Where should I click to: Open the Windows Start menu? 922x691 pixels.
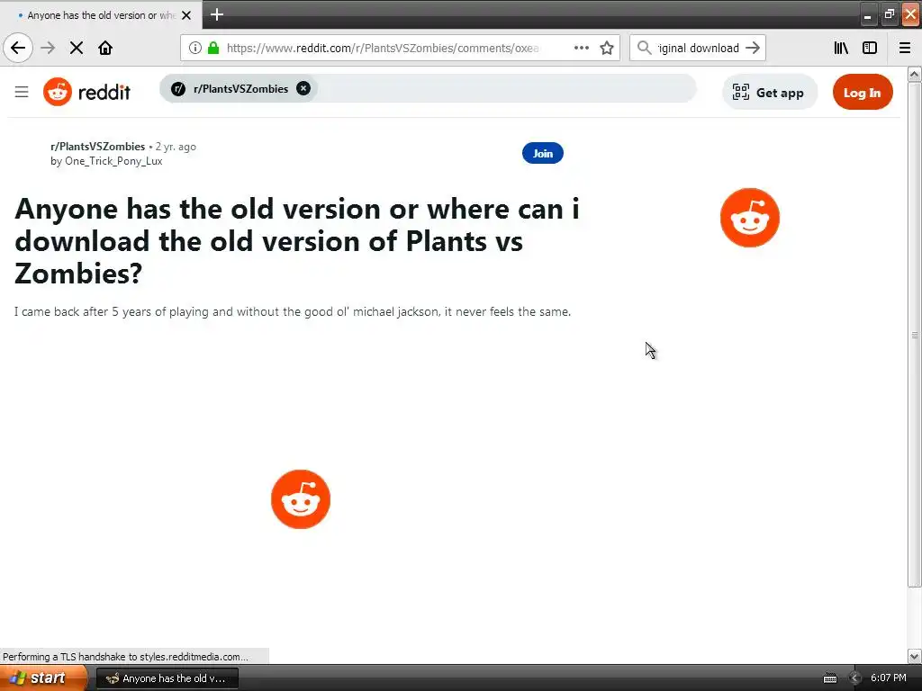[44, 678]
